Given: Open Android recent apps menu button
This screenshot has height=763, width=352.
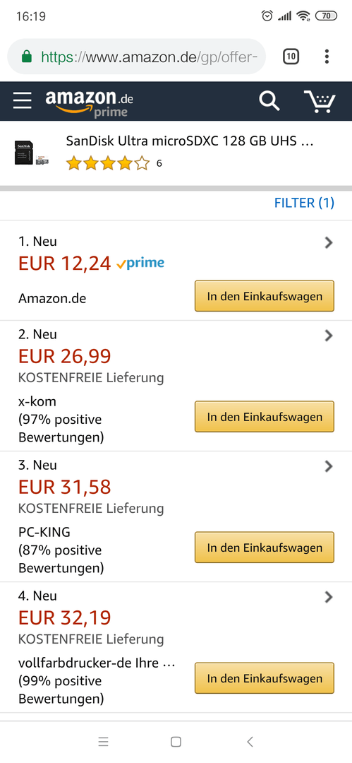Looking at the screenshot, I should [x=103, y=742].
